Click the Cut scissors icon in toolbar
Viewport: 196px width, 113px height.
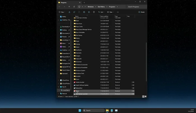click(69, 12)
